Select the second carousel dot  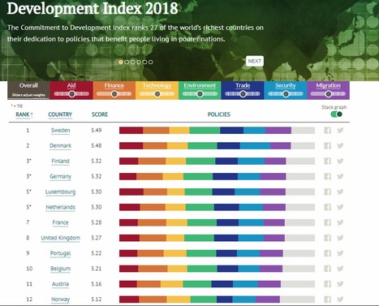point(127,62)
